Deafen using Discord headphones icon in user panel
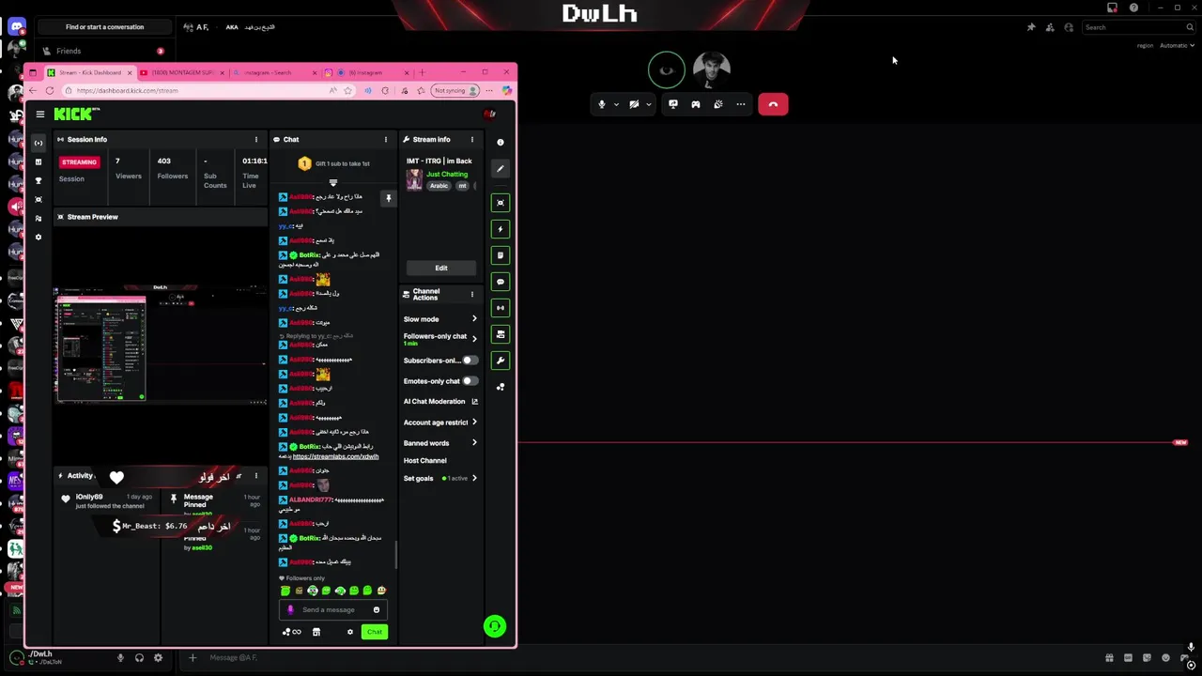This screenshot has height=676, width=1202. coord(139,658)
